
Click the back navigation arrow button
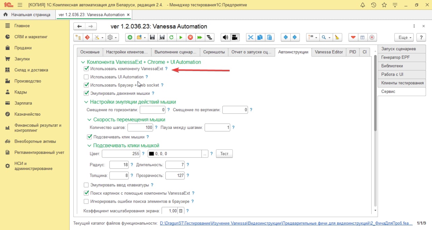click(x=79, y=26)
